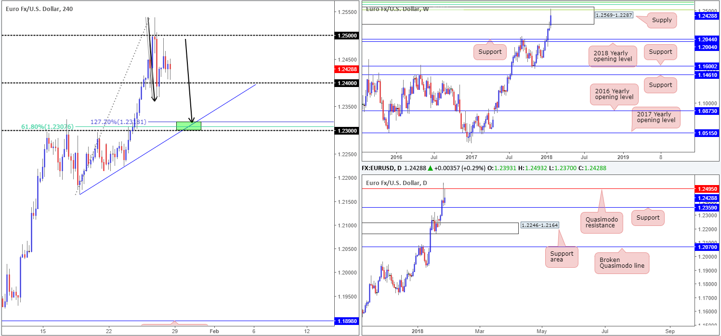Click '2016' on the weekly chart time axis
Screen dimensions: 721x336
tap(396, 157)
